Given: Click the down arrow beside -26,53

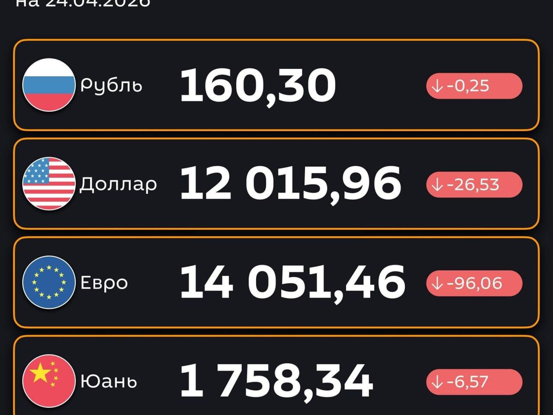Looking at the screenshot, I should (437, 185).
